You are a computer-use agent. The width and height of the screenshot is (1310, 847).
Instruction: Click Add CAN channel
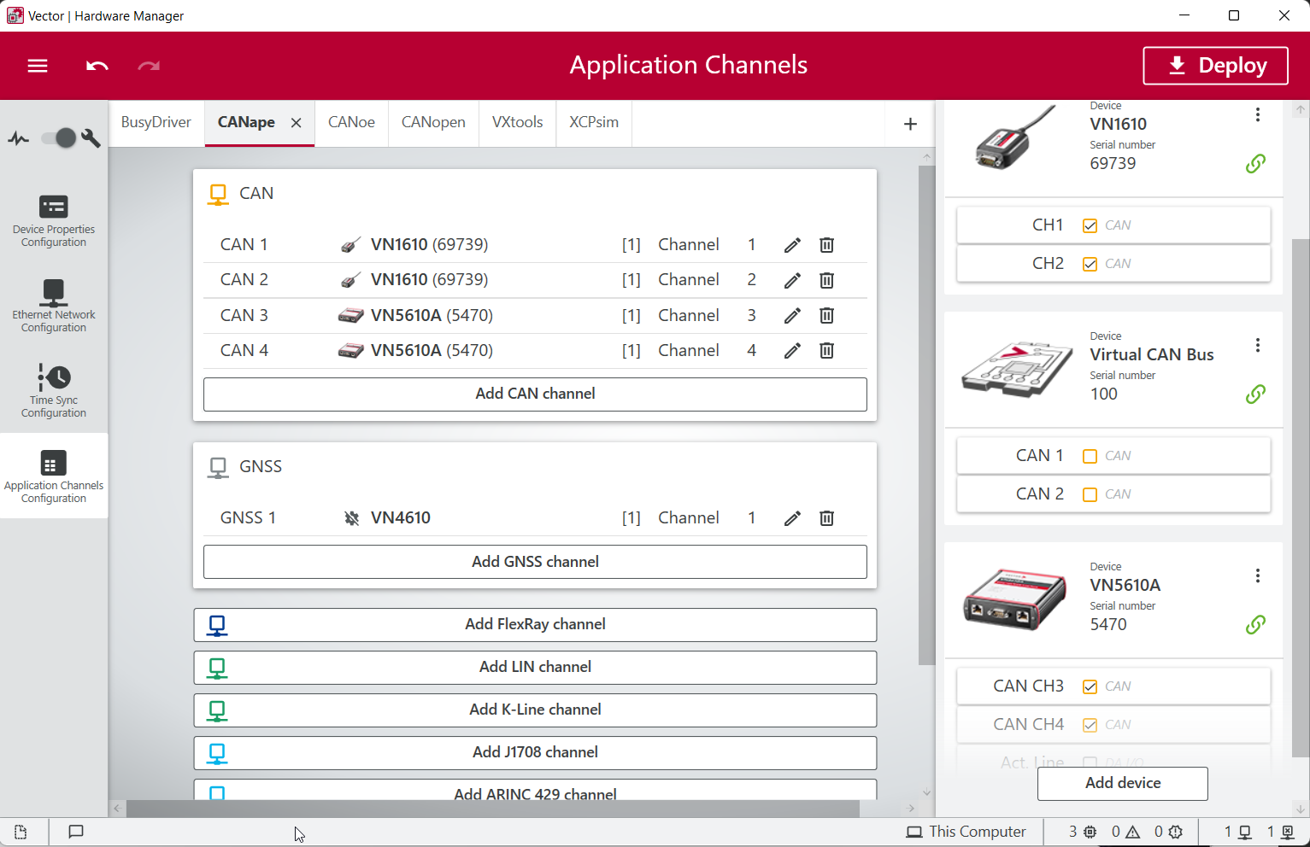coord(535,394)
